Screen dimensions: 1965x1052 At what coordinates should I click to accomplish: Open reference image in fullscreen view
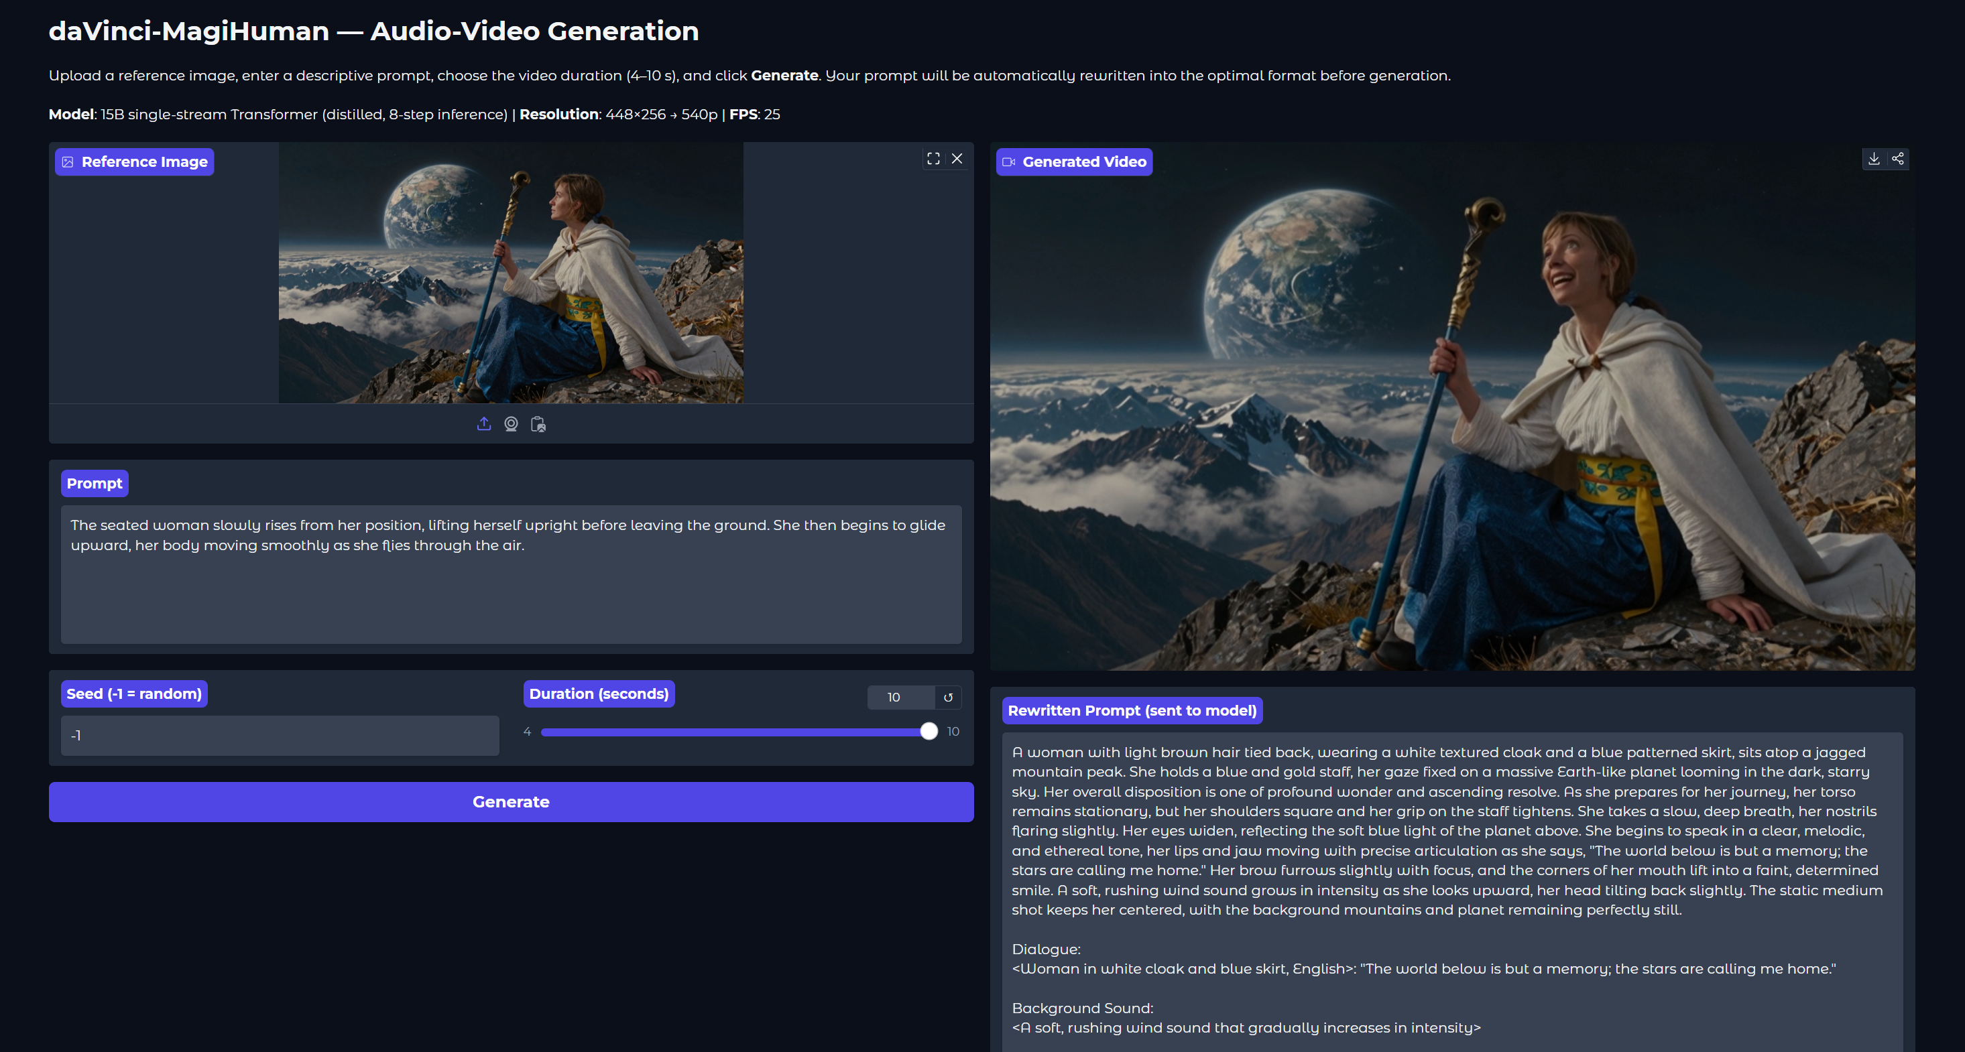tap(933, 159)
